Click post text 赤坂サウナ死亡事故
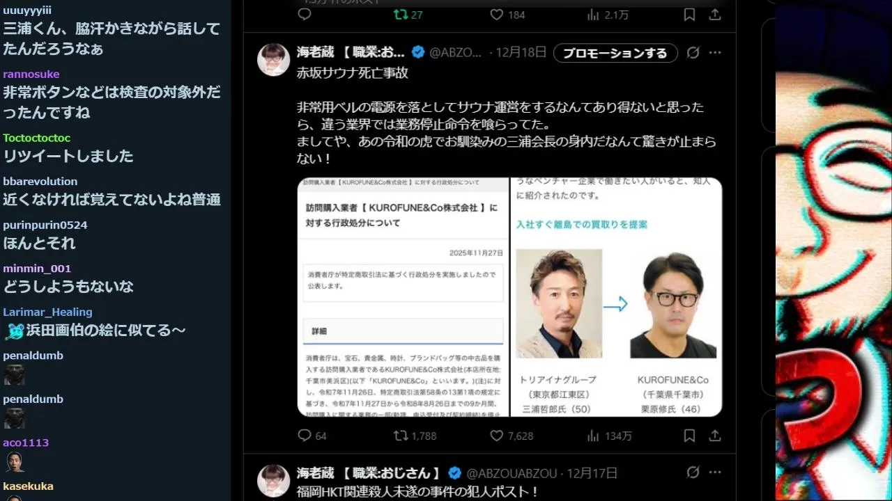 point(353,72)
